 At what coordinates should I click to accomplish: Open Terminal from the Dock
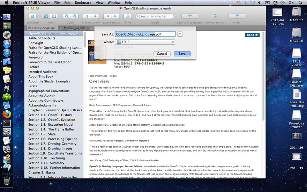(7, 123)
